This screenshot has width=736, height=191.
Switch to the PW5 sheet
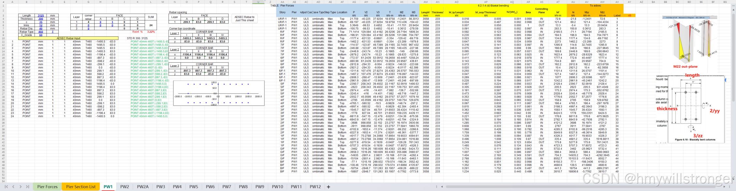click(194, 187)
